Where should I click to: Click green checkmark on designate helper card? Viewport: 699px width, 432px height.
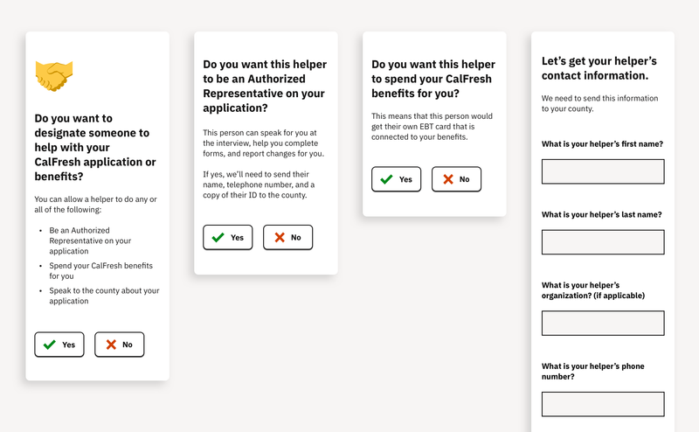coord(50,345)
